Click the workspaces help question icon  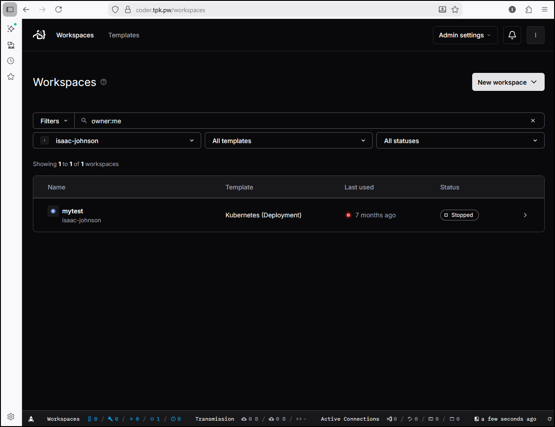tap(104, 82)
